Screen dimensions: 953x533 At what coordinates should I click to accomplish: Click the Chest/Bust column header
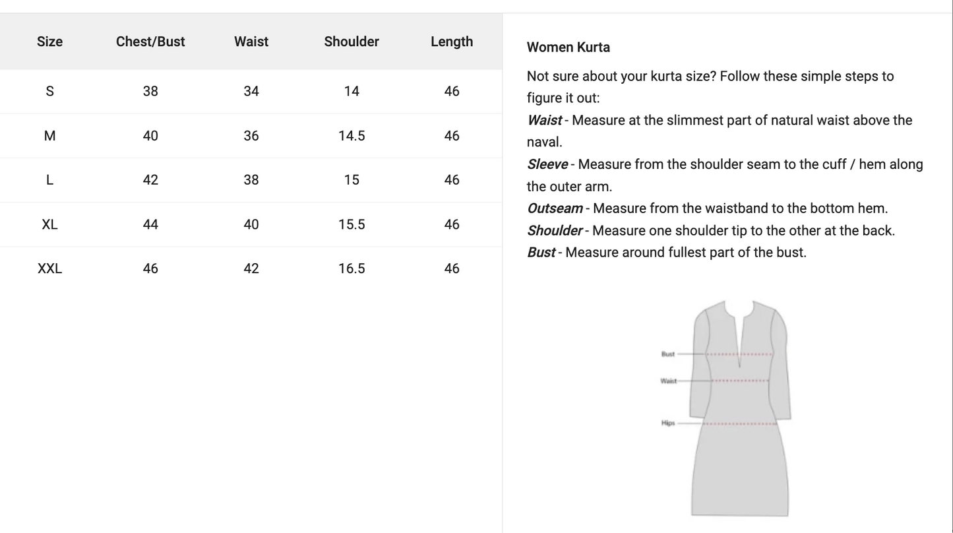[150, 42]
